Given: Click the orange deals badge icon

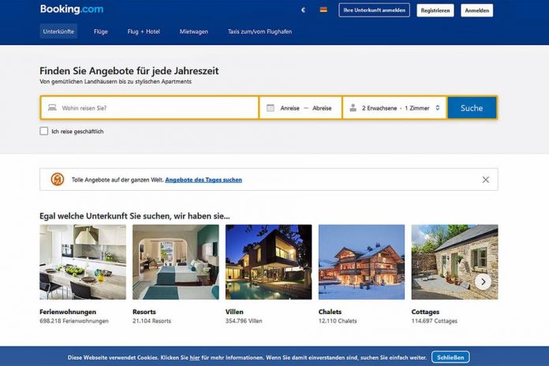Looking at the screenshot, I should [58, 179].
